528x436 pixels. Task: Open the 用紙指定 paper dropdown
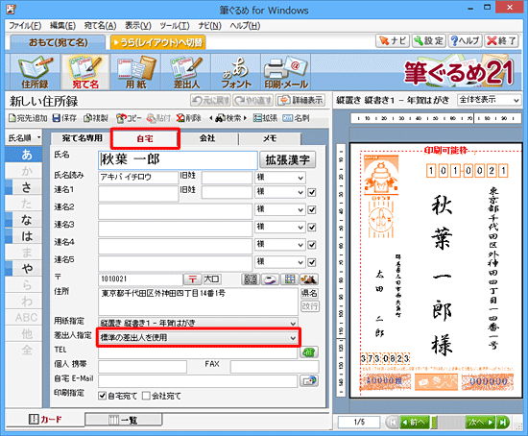(x=198, y=323)
